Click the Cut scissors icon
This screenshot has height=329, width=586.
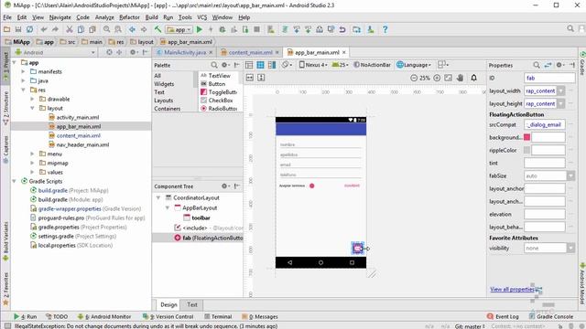[x=70, y=29]
